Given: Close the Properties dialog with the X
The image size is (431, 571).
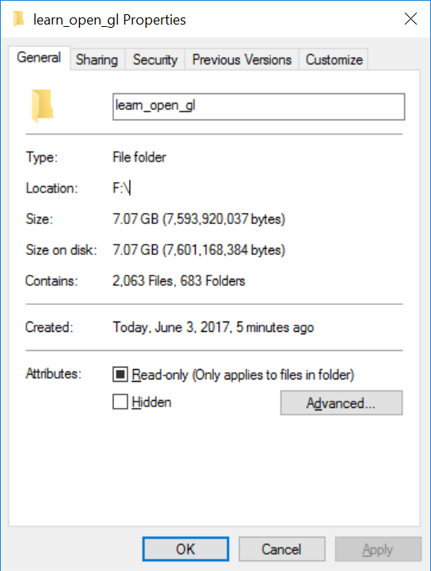Looking at the screenshot, I should pyautogui.click(x=410, y=18).
